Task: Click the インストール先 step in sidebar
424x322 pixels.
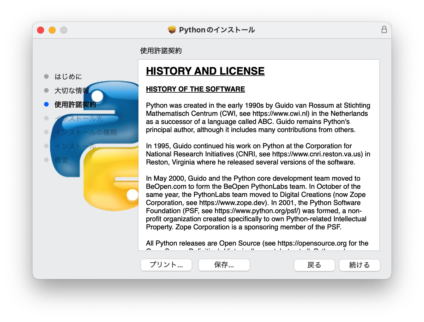Action: click(x=79, y=118)
